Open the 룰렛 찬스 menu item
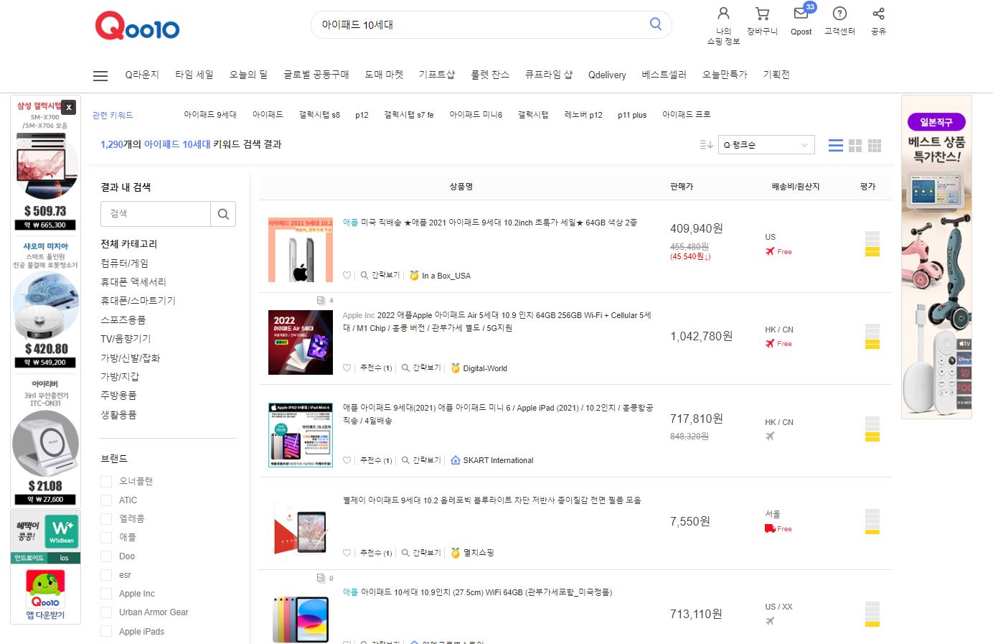Image resolution: width=993 pixels, height=644 pixels. point(490,75)
